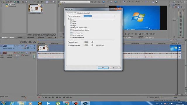Open Google Chrome from the taskbar
The width and height of the screenshot is (187, 105).
coord(67,103)
